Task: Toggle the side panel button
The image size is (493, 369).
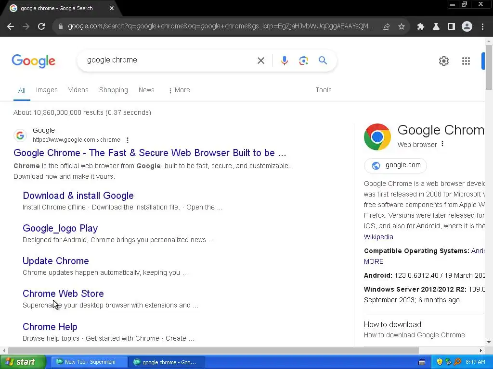Action: tap(452, 27)
